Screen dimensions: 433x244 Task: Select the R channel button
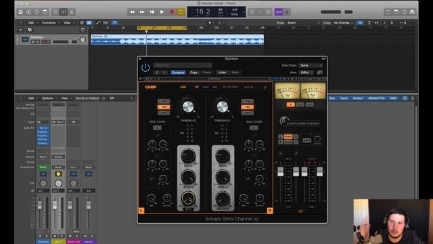(x=270, y=211)
